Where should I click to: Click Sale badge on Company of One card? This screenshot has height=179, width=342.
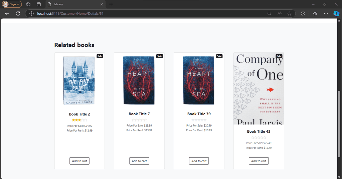pyautogui.click(x=279, y=56)
